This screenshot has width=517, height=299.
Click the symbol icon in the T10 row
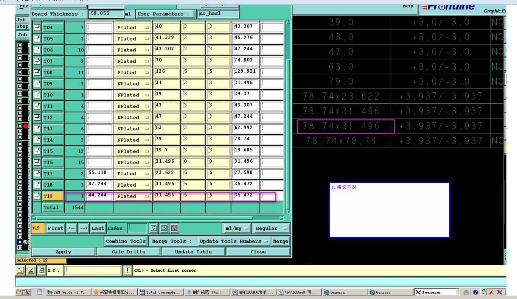37,95
